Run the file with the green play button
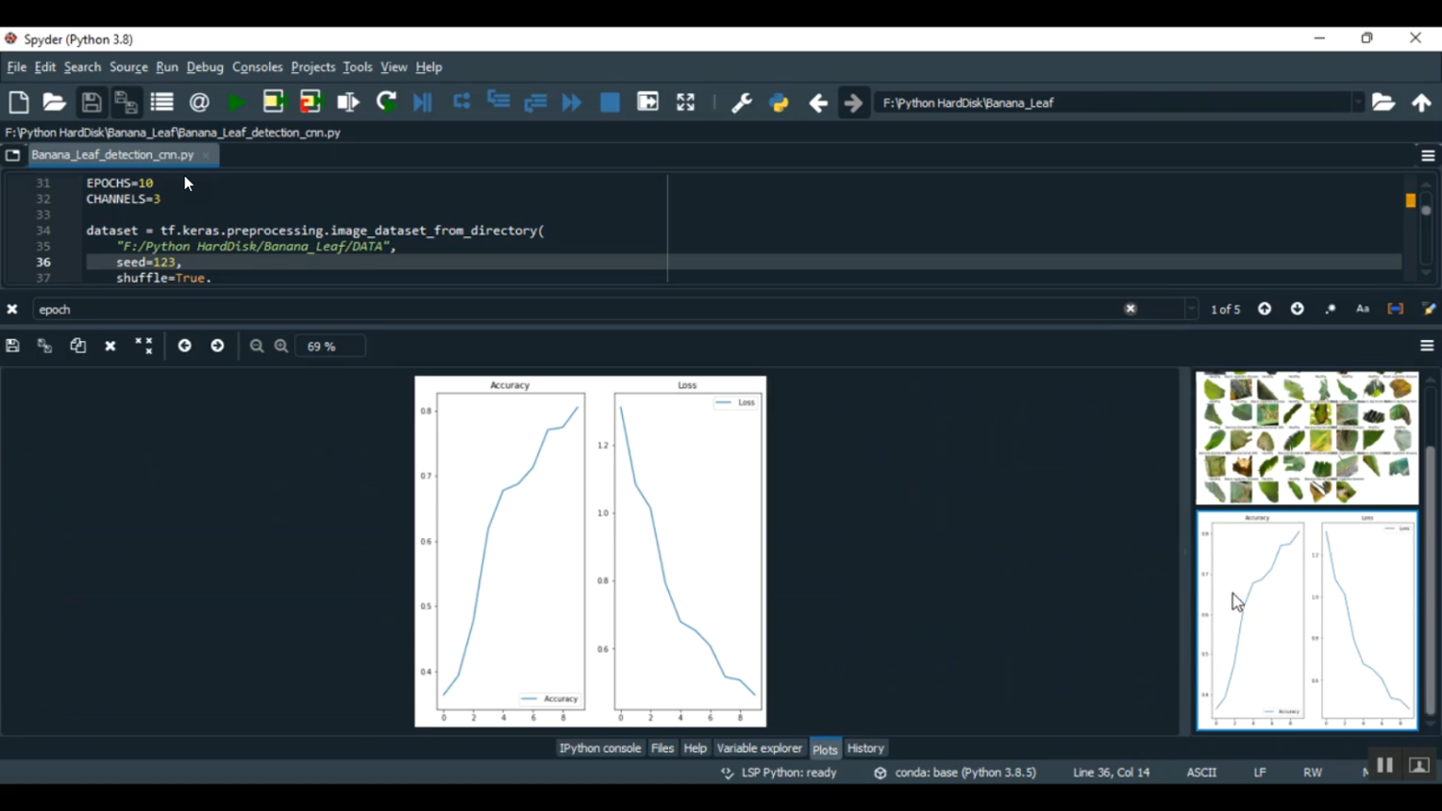 coord(236,103)
